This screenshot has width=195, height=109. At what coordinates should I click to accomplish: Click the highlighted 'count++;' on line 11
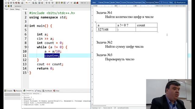(52, 56)
